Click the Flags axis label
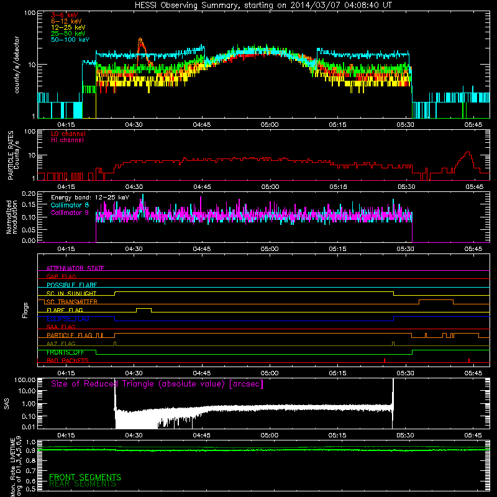 (25, 310)
